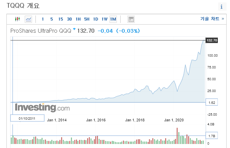Choose the 5 minute interval

51,19
